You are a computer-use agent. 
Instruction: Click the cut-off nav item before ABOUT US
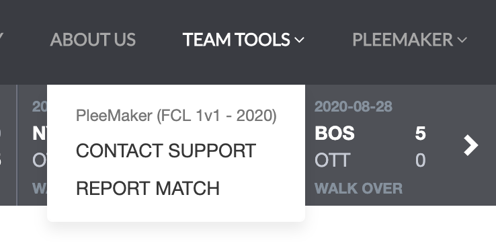point(1,40)
